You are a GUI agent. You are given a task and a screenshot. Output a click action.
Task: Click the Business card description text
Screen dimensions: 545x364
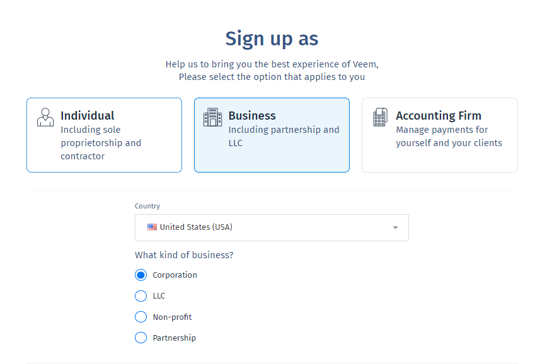tap(284, 136)
